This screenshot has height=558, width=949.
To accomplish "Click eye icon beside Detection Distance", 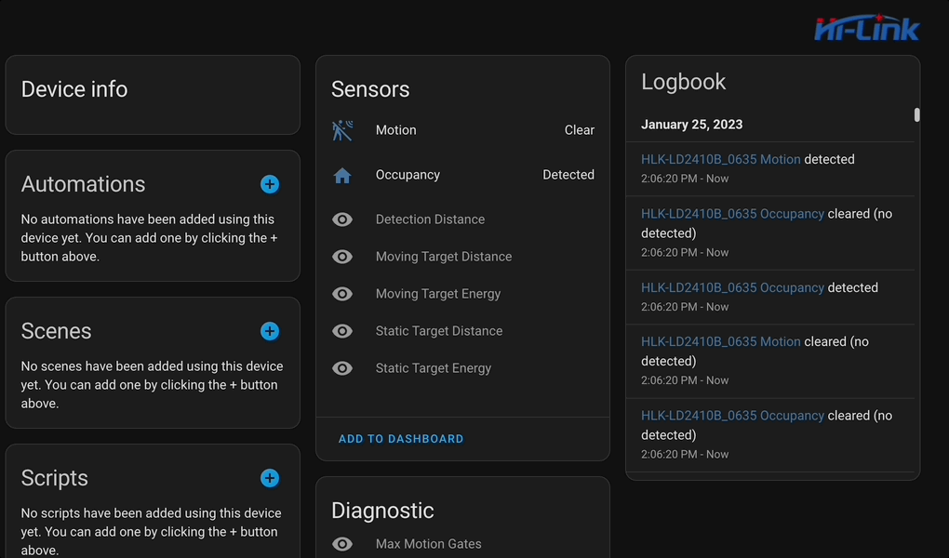I will [x=342, y=219].
